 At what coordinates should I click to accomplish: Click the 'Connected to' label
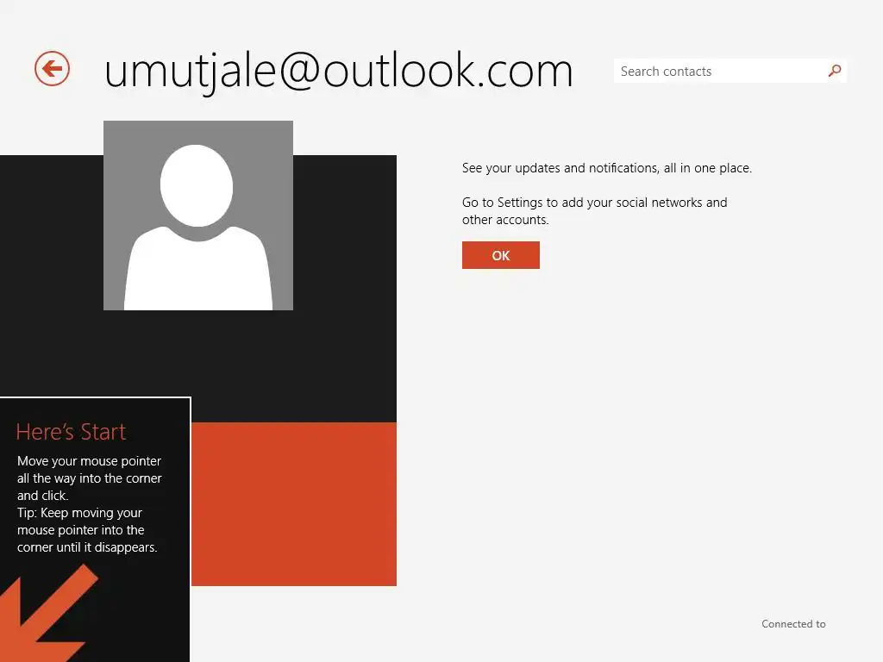[x=793, y=624]
